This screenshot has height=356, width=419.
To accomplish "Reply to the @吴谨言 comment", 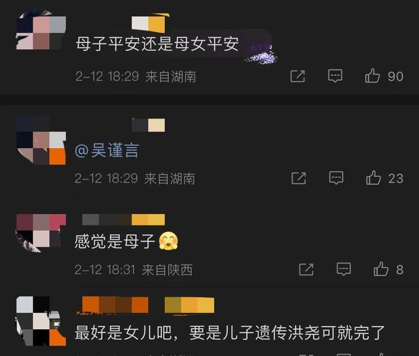I will click(x=336, y=178).
